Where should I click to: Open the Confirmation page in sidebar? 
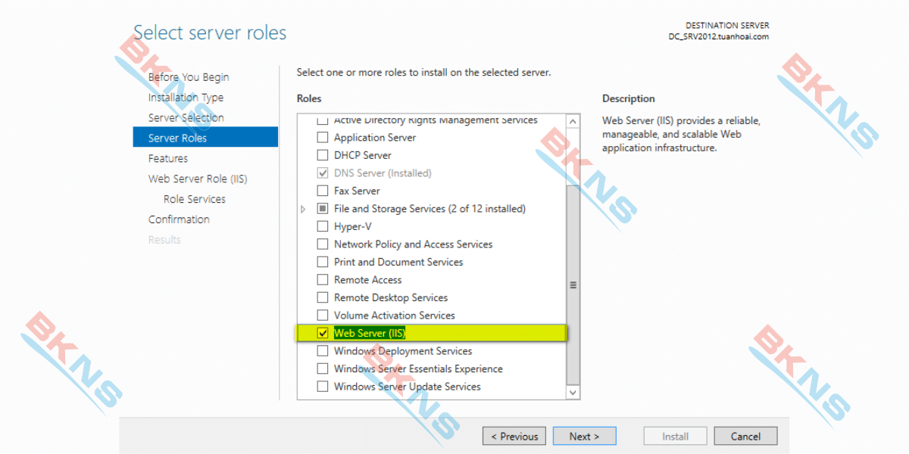[179, 219]
